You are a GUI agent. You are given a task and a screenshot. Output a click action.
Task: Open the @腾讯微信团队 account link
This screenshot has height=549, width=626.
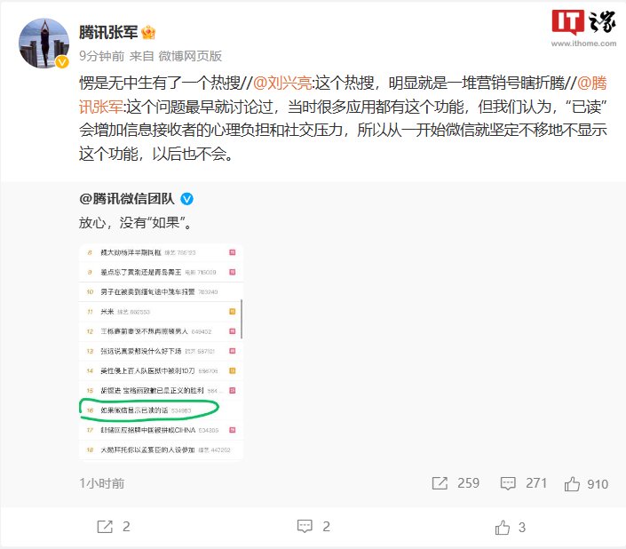(127, 198)
